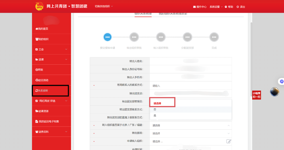Screen dimensions: 284x150
Task: Click the 常用联系人的联系方式 input field
Action: coord(191,86)
